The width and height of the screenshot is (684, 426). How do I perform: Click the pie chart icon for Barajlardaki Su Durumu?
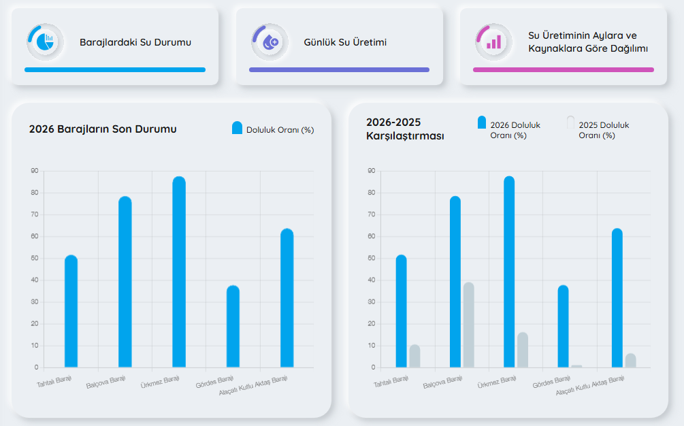click(45, 42)
